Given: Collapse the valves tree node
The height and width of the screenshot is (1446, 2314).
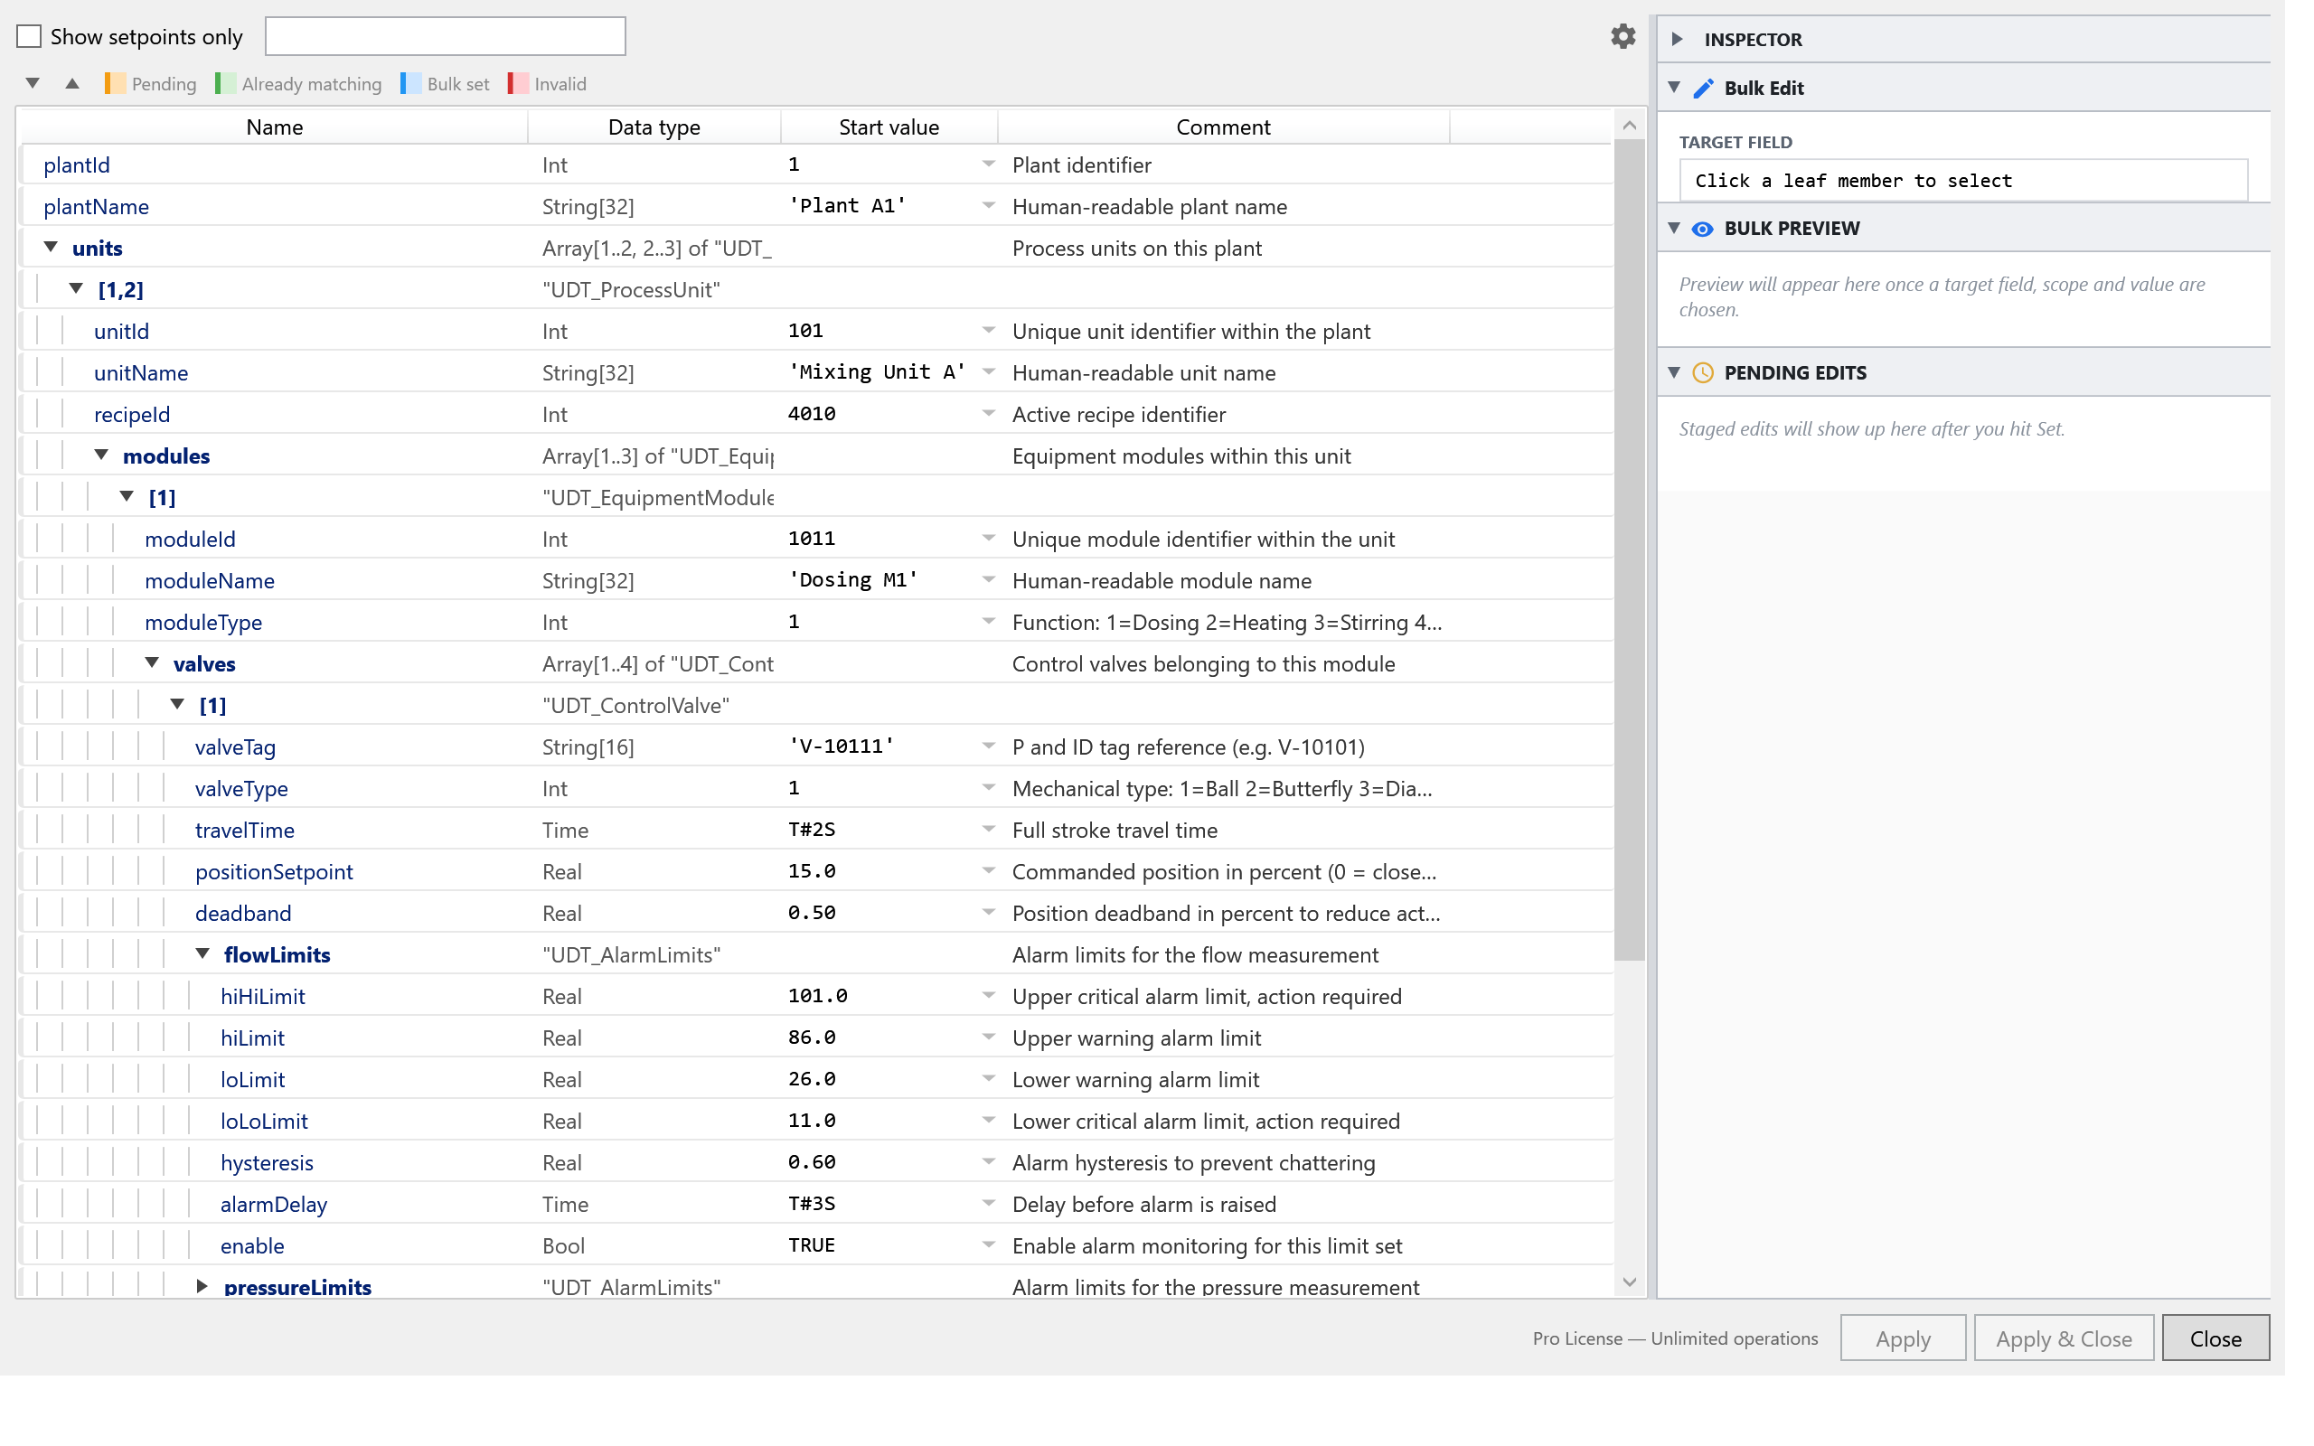Looking at the screenshot, I should 152,662.
